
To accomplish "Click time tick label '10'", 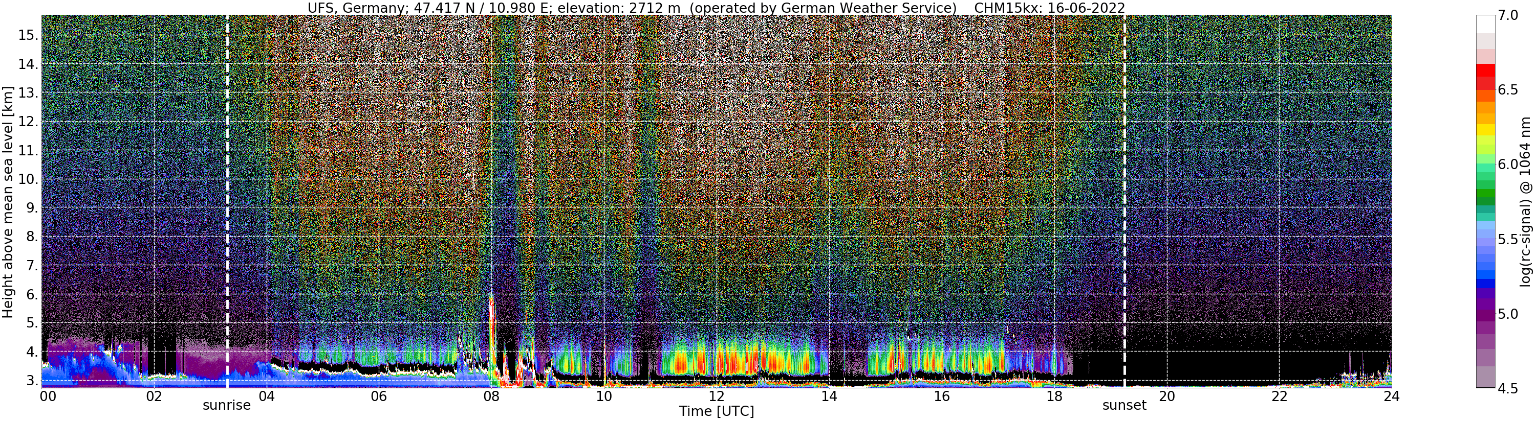I will [604, 396].
